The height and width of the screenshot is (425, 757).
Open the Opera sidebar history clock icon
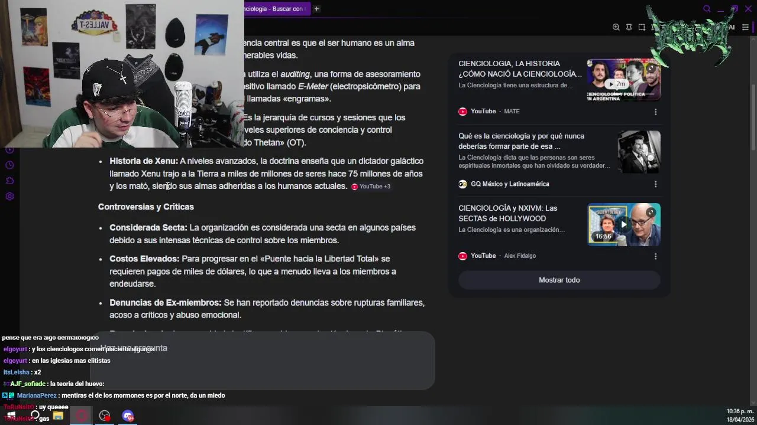point(9,165)
